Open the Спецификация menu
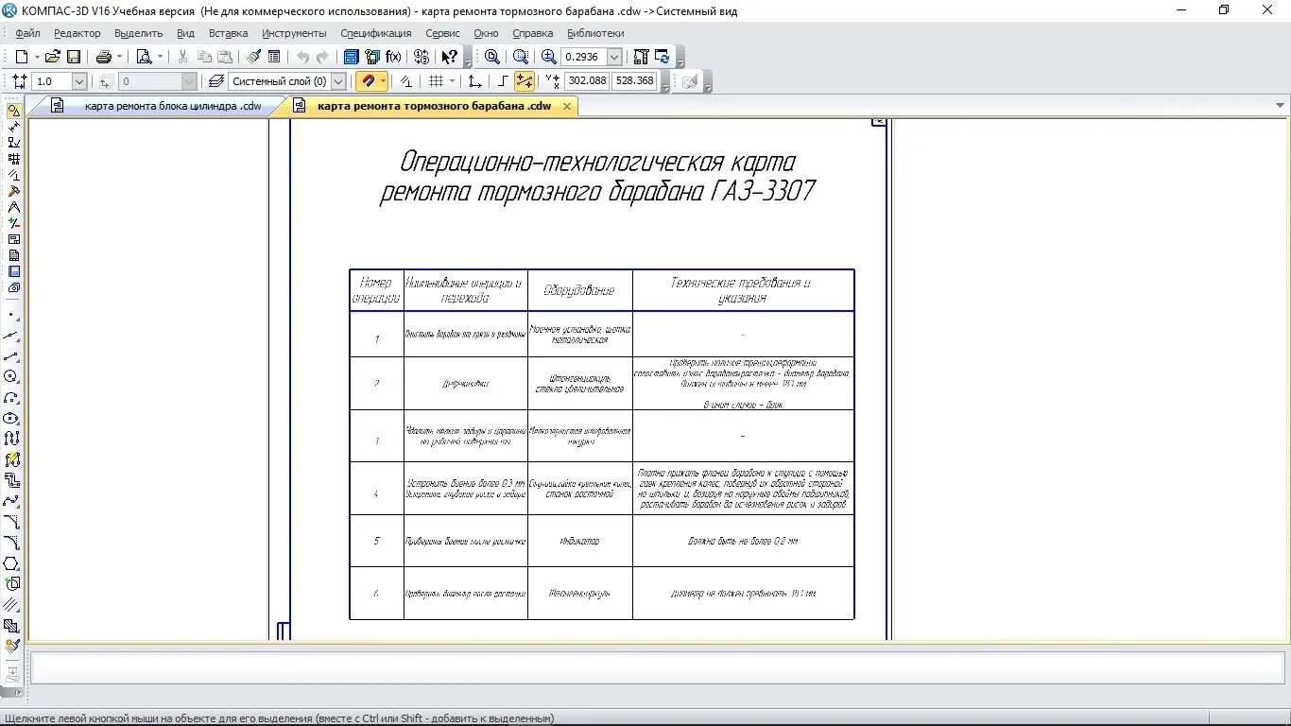 point(376,33)
